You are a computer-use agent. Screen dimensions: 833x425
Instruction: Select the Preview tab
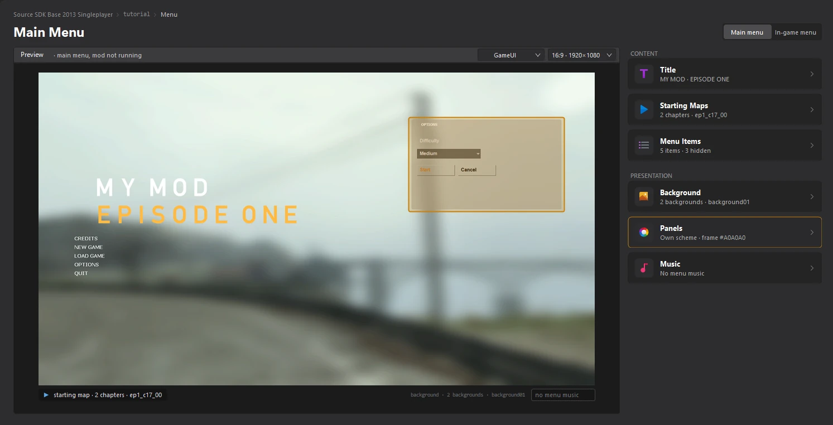(x=32, y=55)
